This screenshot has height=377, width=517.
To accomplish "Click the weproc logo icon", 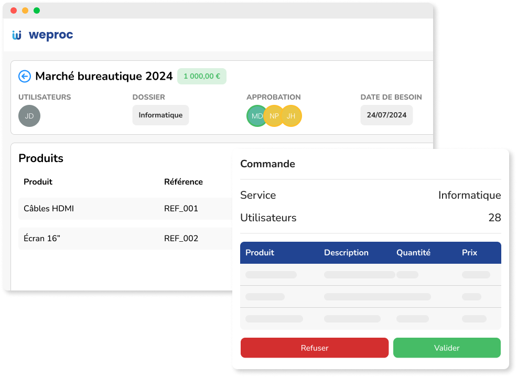I will coord(17,35).
